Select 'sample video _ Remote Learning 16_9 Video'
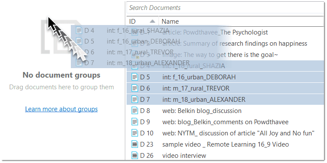This screenshot has width=327, height=163. (x=225, y=144)
